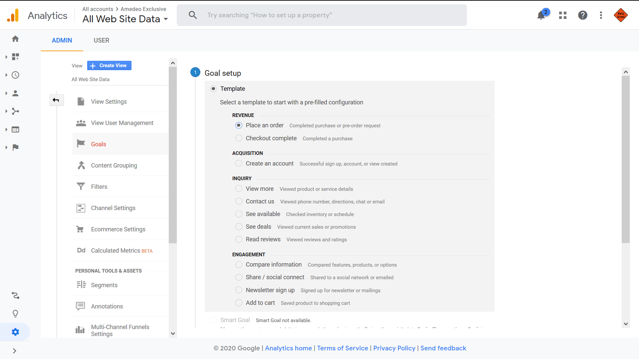Choose the Newsletter sign up template
The width and height of the screenshot is (639, 359).
(239, 290)
